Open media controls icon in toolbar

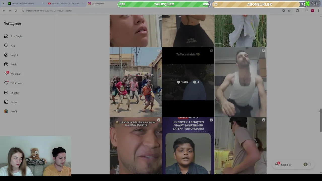[x=306, y=11]
